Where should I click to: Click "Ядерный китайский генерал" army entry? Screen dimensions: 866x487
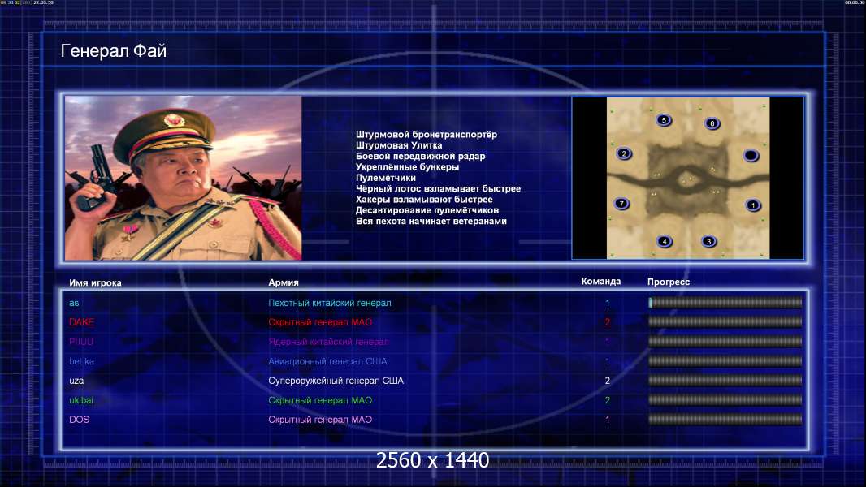tap(329, 342)
